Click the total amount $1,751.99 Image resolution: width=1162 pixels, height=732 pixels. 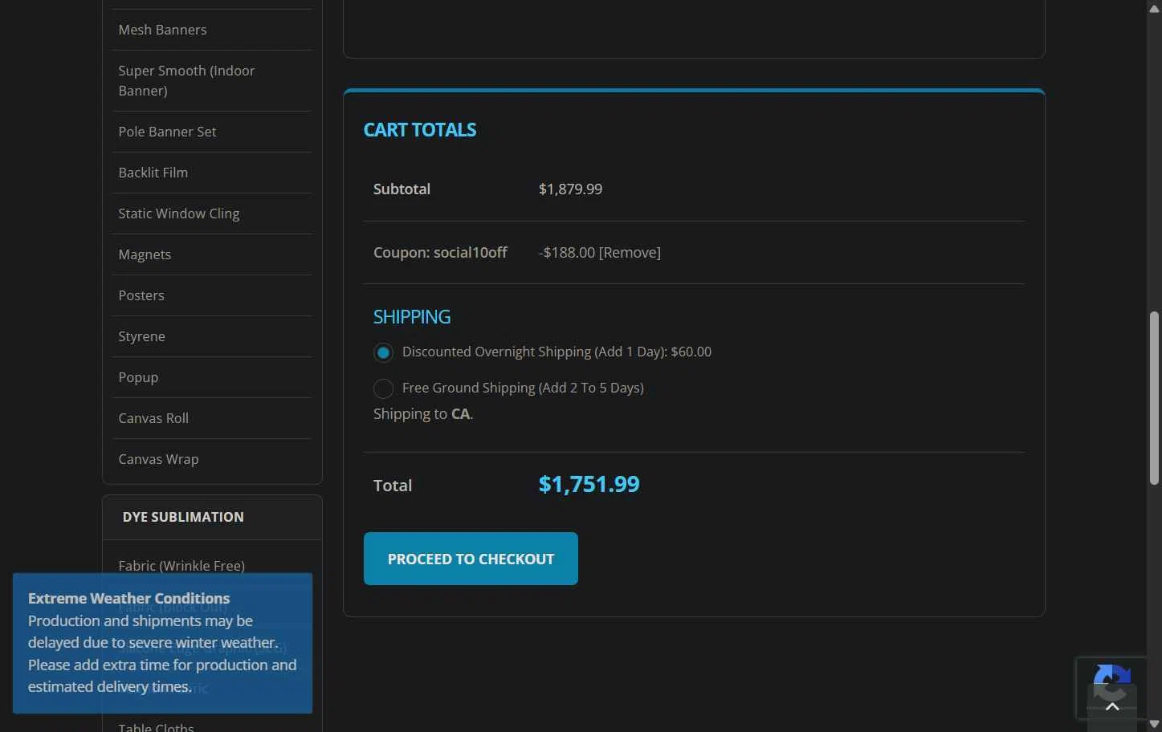589,484
